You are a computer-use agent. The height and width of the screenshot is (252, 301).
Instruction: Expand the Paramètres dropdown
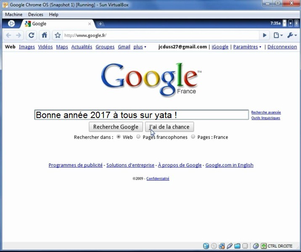(x=247, y=47)
